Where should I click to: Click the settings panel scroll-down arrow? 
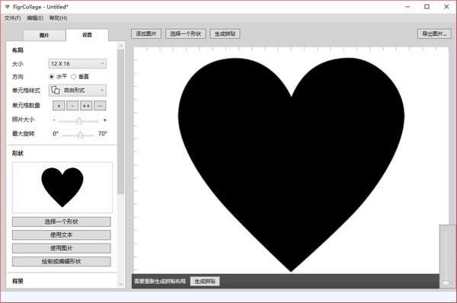pyautogui.click(x=120, y=284)
